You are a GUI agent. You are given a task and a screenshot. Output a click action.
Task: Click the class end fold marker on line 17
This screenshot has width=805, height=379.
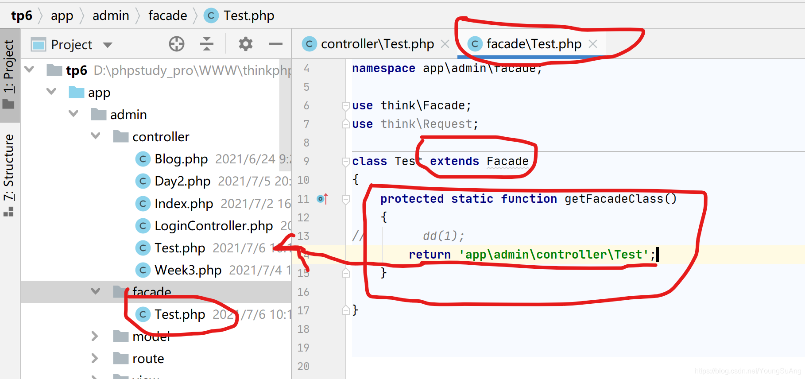346,310
